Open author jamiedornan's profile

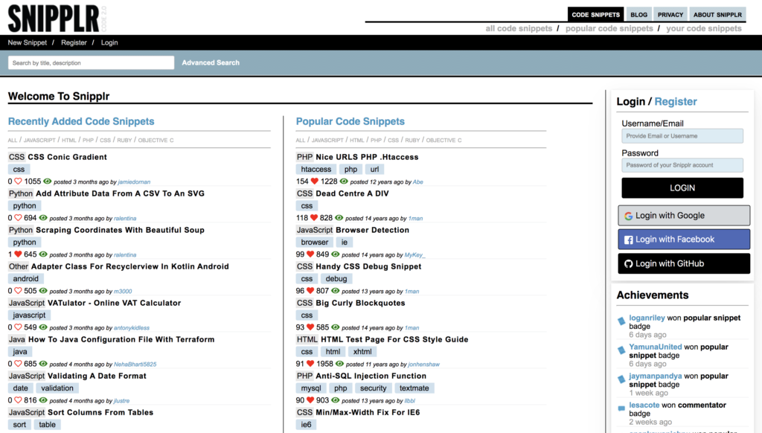tap(134, 182)
